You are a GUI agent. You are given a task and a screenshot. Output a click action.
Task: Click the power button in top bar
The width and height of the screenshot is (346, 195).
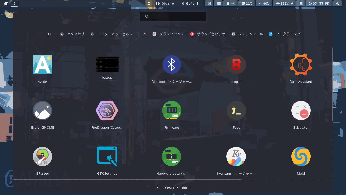point(338,3)
